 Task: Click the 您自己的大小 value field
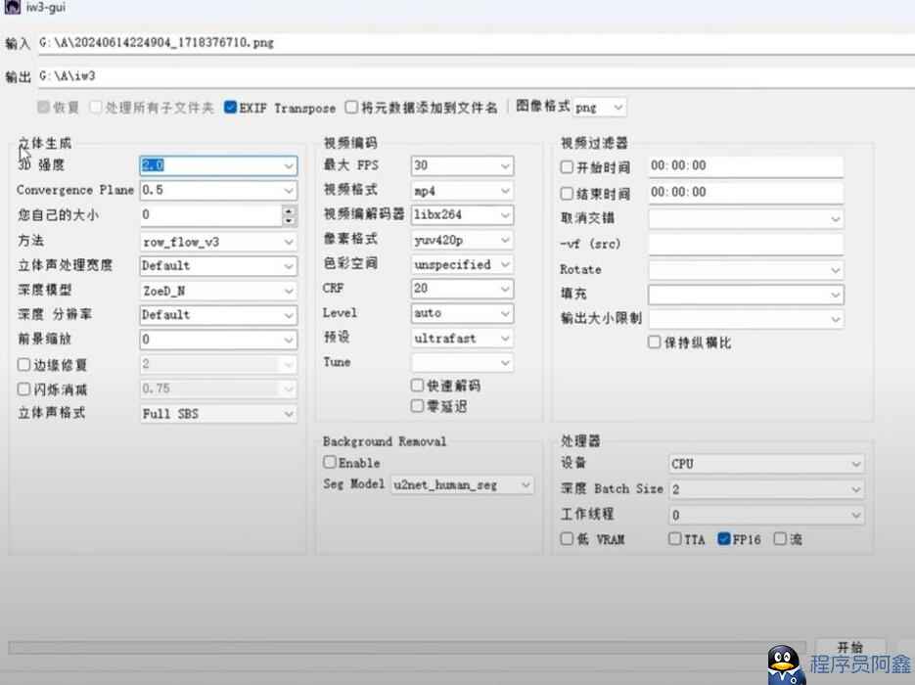pyautogui.click(x=211, y=215)
